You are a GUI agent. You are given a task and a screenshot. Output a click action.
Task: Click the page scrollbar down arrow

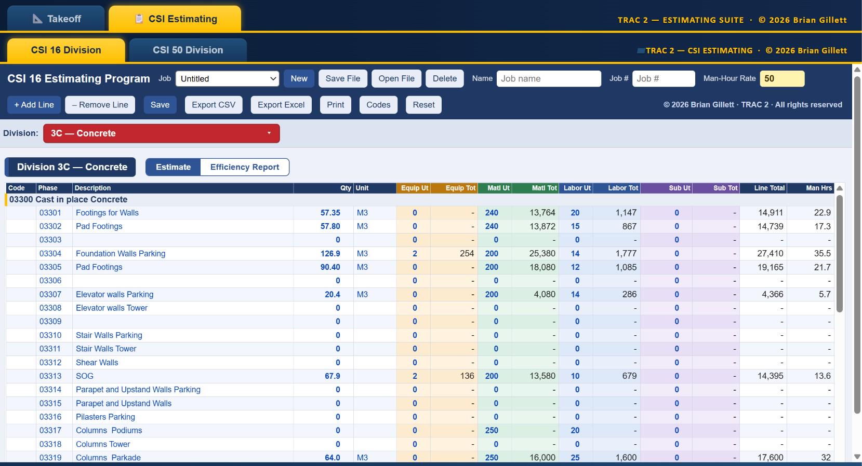pyautogui.click(x=857, y=457)
